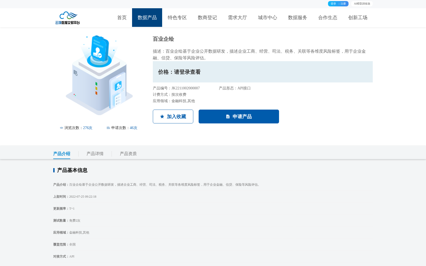The width and height of the screenshot is (426, 266).
Task: Click the 覆盖范围 全国 value
Action: (x=72, y=244)
